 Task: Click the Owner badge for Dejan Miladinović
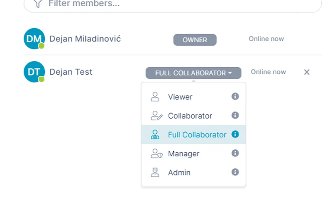coord(195,40)
